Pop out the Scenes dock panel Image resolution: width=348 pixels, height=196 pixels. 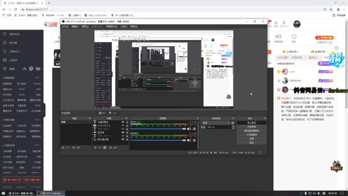pos(90,118)
